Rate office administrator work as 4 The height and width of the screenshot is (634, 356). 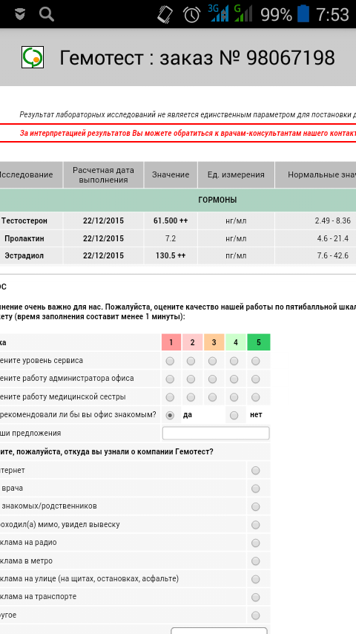[234, 379]
